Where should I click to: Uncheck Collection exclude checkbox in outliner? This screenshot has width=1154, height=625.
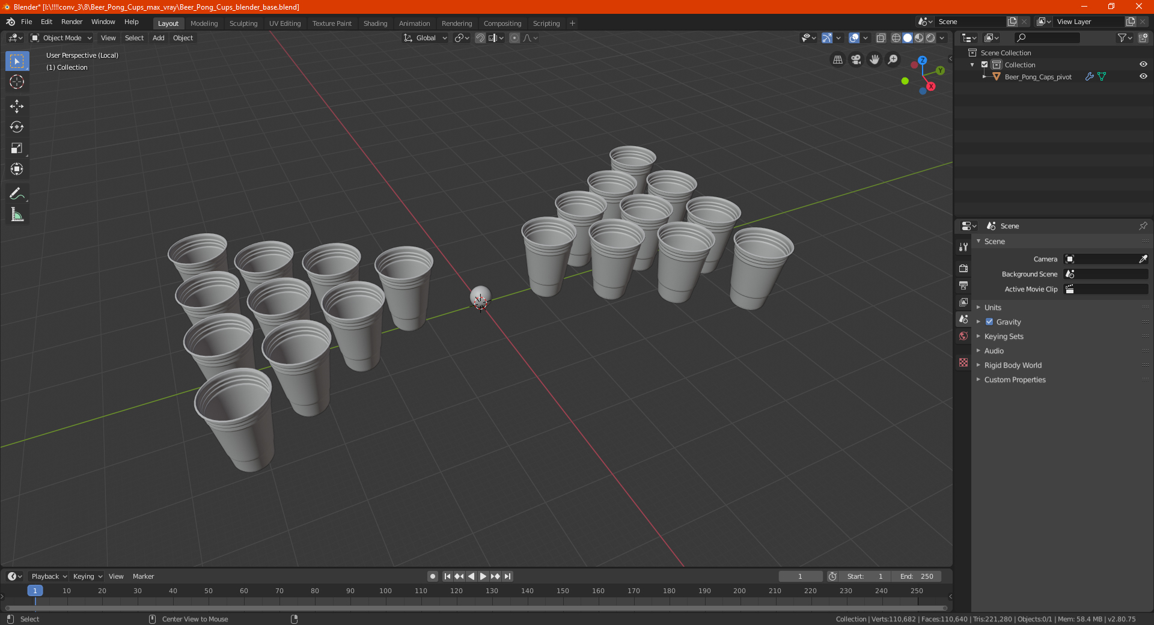(985, 65)
